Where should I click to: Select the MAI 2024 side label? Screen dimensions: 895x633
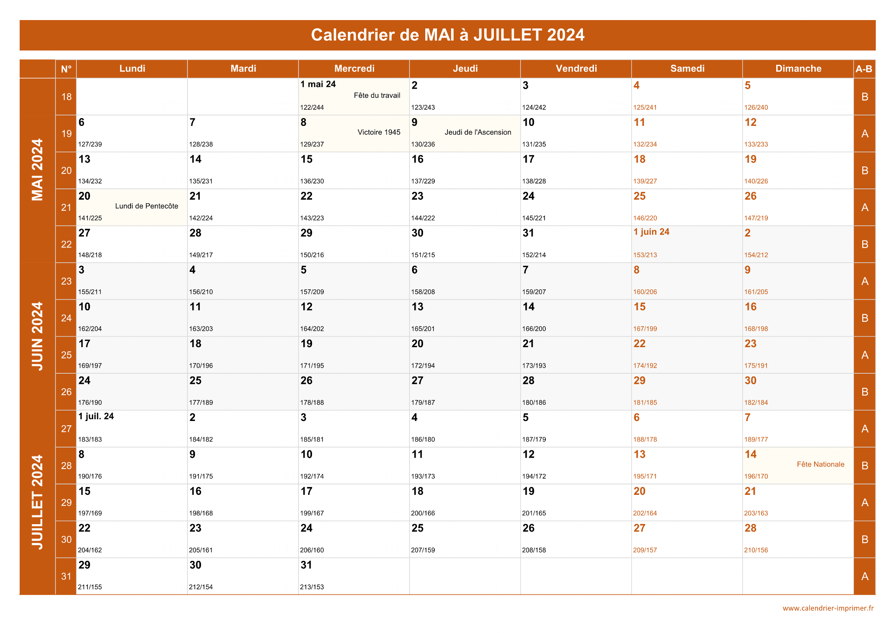(38, 170)
